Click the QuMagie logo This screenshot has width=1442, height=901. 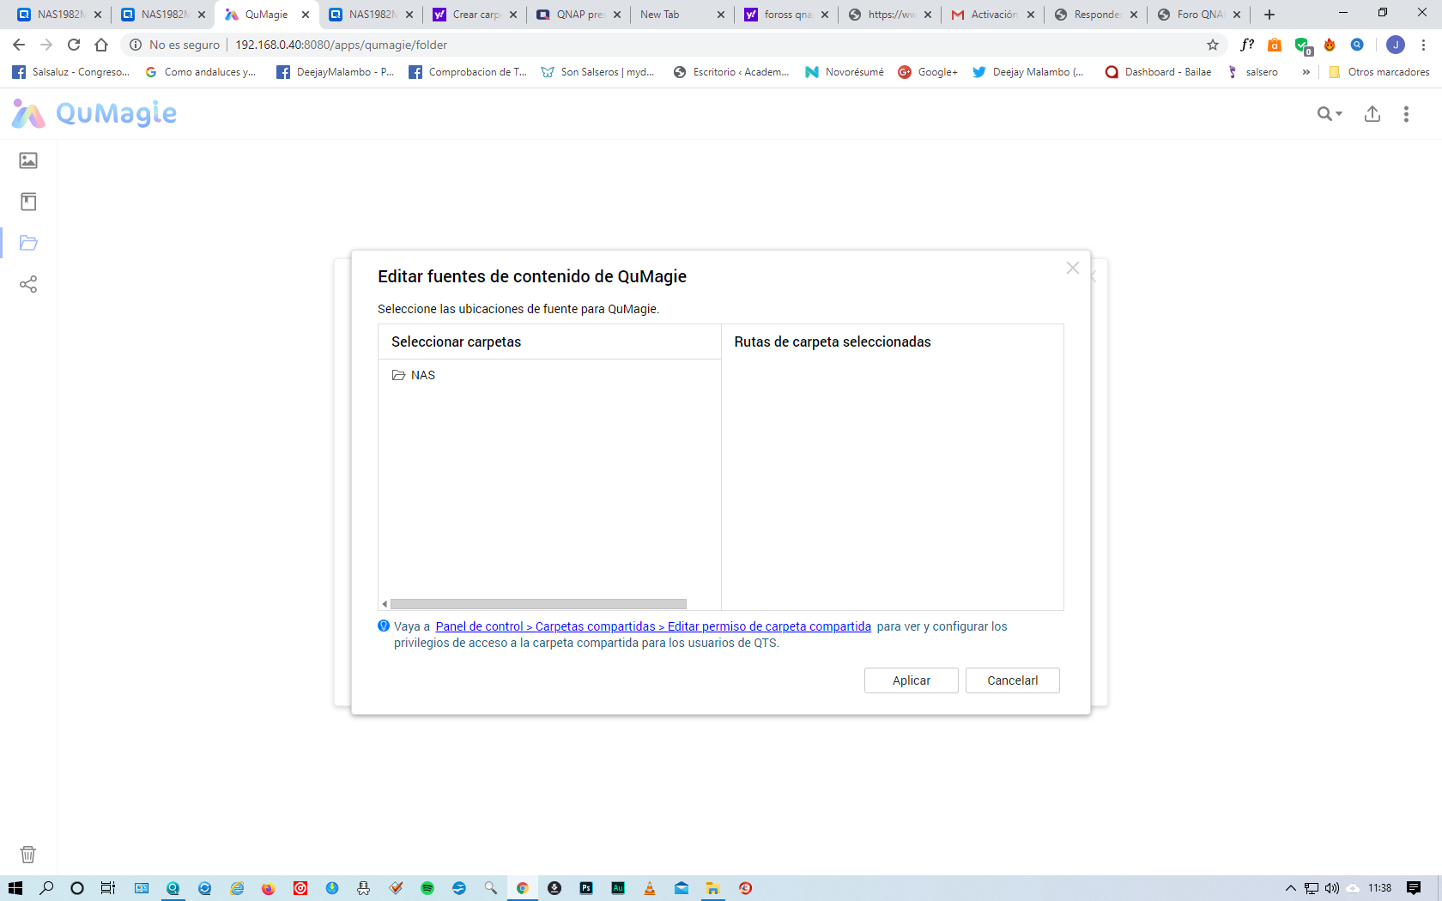click(94, 113)
